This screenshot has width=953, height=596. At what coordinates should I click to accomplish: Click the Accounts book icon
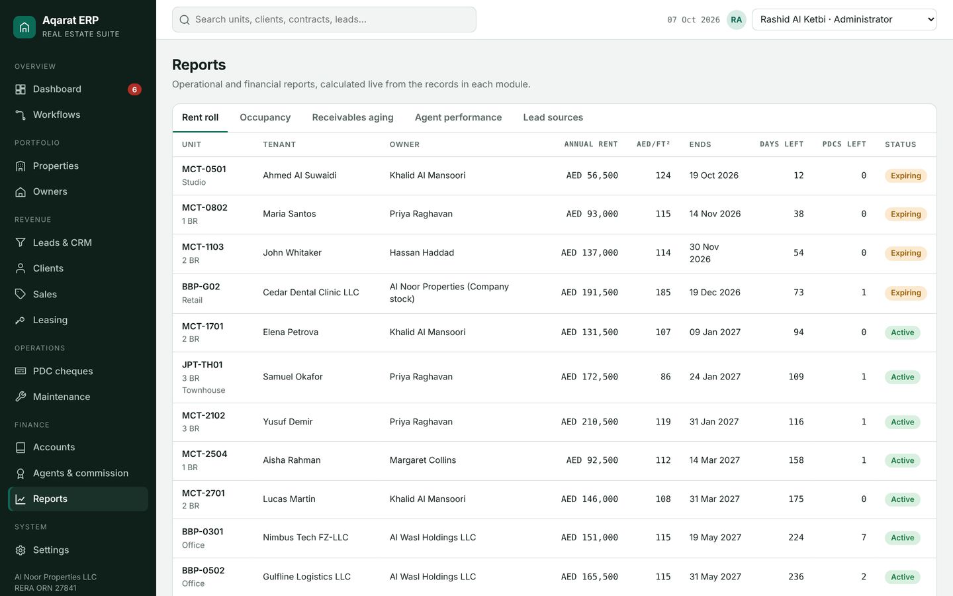click(x=21, y=448)
